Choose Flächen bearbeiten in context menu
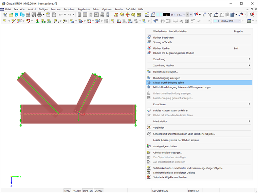The height and width of the screenshot is (193, 258). coord(199,38)
